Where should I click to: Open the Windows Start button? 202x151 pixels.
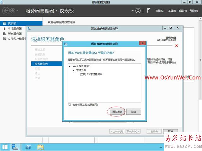pyautogui.click(x=5, y=147)
